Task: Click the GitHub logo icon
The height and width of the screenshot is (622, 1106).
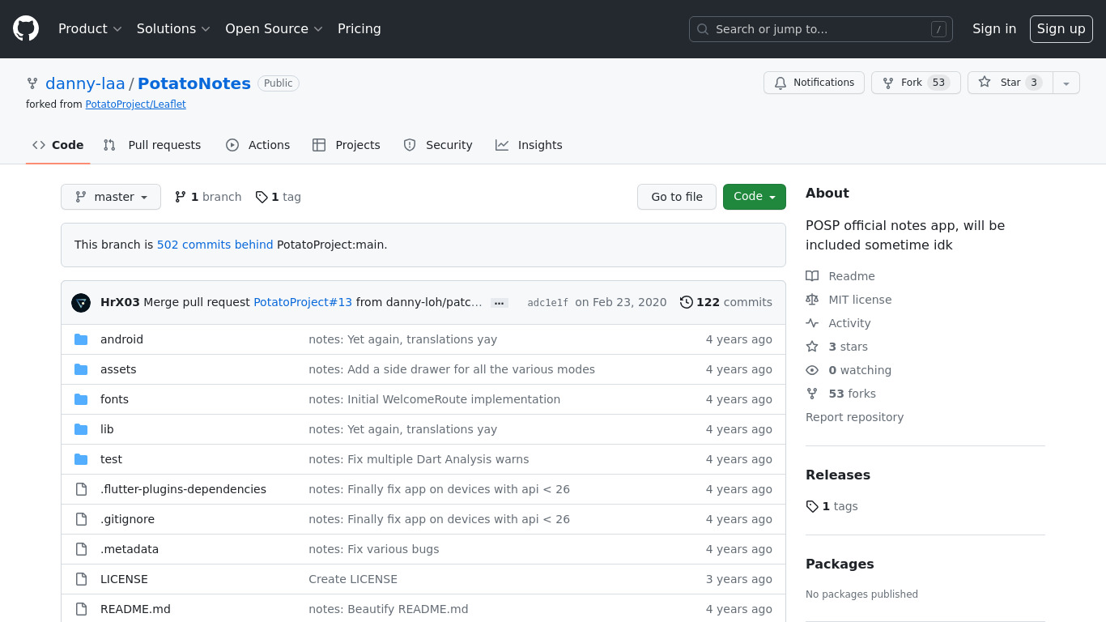Action: coord(26,29)
